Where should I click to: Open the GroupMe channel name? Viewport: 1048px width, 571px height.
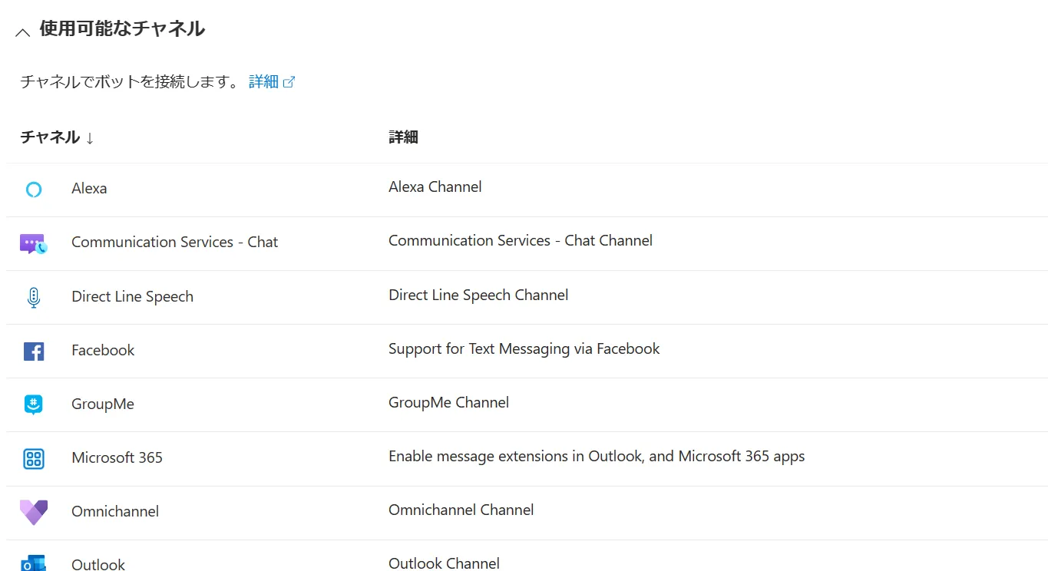[x=103, y=404]
